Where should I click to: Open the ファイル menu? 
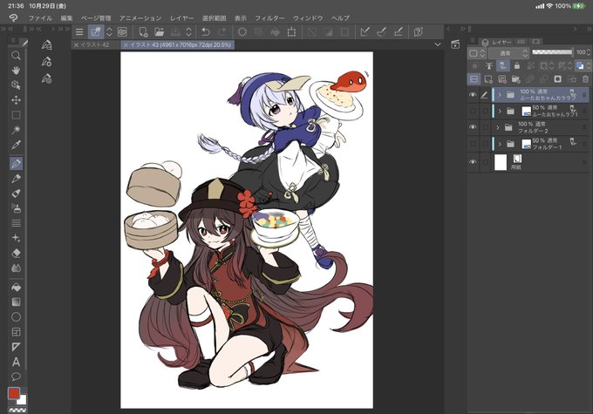40,18
